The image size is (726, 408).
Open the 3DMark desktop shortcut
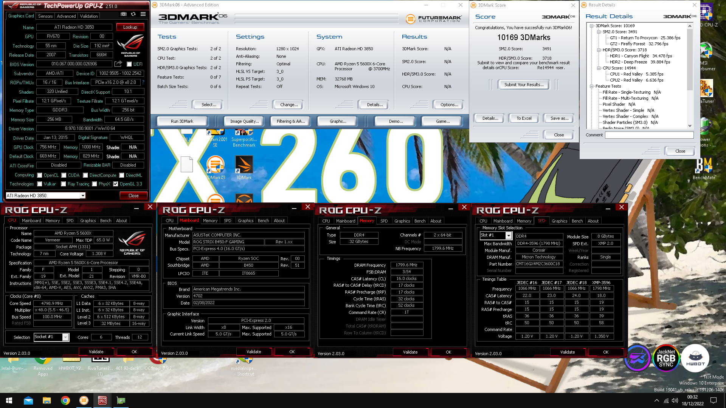click(x=244, y=168)
